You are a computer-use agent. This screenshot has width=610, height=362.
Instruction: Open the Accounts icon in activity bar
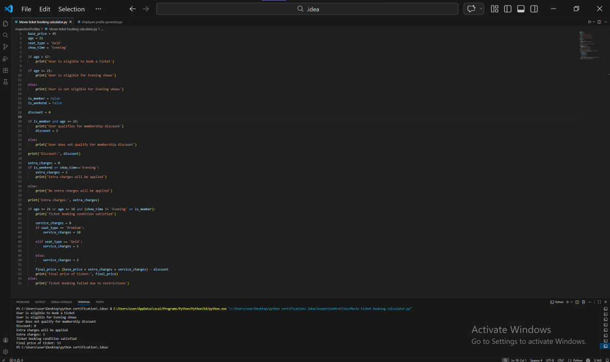6,340
